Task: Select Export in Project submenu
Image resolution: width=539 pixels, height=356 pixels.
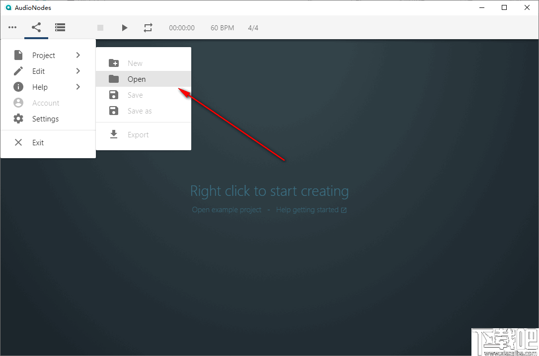Action: (x=144, y=134)
